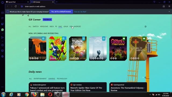This screenshot has width=172, height=97.
Task: Close the Speed Dial tab
Action: (x=28, y=2)
